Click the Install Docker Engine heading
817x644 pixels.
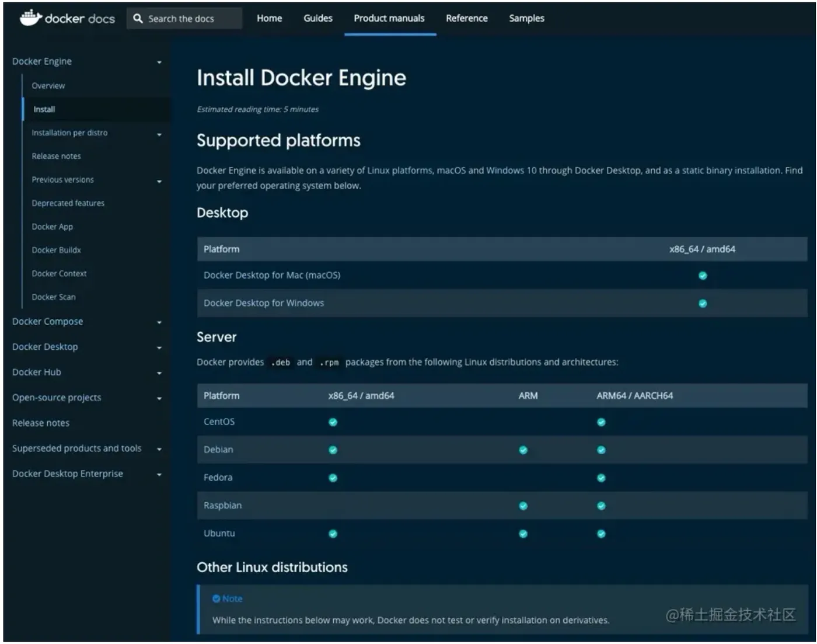coord(301,78)
